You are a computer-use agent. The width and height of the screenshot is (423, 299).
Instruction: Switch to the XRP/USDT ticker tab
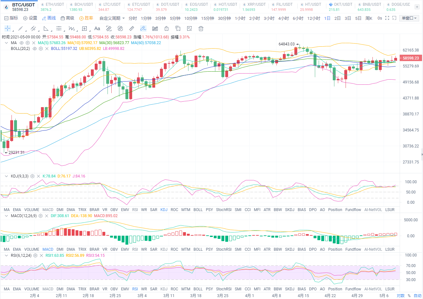(x=254, y=7)
